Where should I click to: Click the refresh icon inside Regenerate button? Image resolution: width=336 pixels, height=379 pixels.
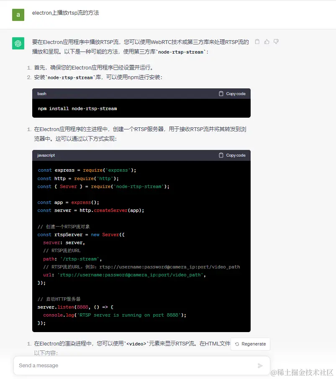tap(237, 344)
